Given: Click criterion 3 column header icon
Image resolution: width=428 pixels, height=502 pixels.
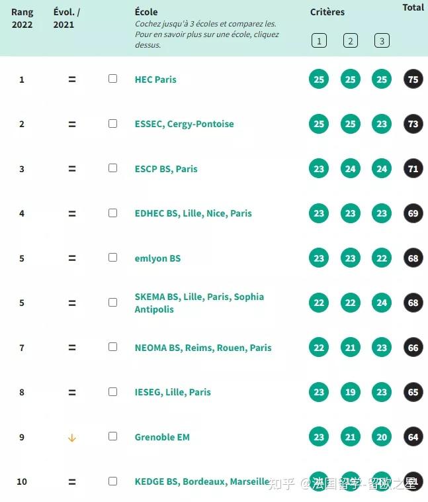Looking at the screenshot, I should click(x=382, y=41).
